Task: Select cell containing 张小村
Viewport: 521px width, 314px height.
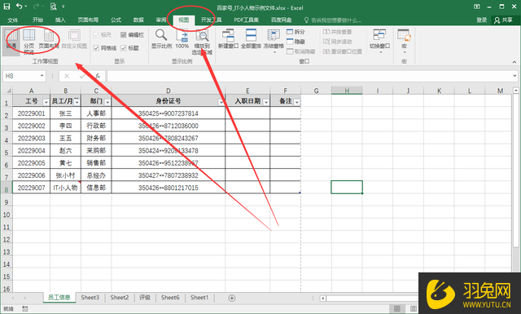Action: 65,175
